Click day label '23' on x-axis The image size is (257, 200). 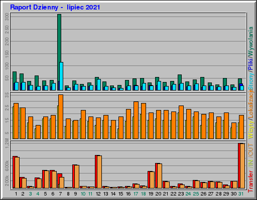click(181, 194)
